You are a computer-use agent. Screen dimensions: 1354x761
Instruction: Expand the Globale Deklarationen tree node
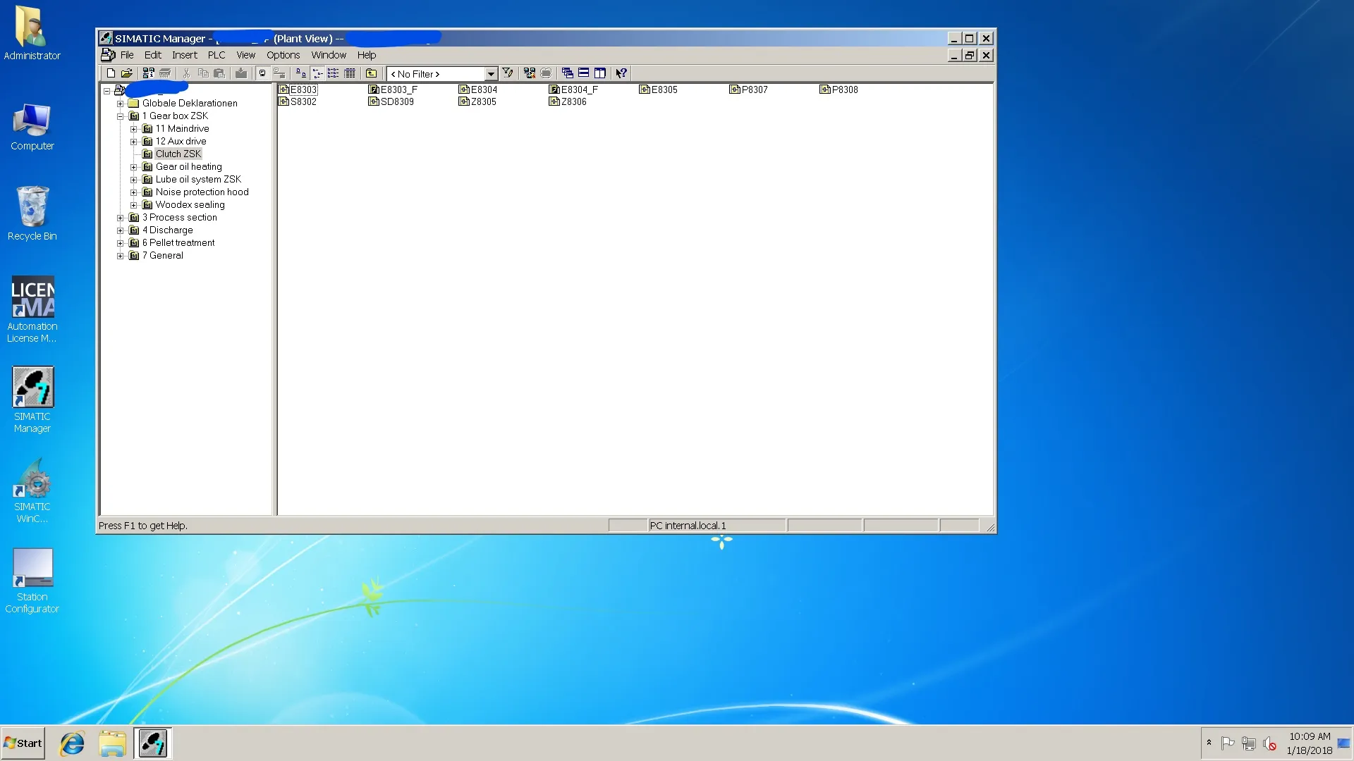point(120,104)
